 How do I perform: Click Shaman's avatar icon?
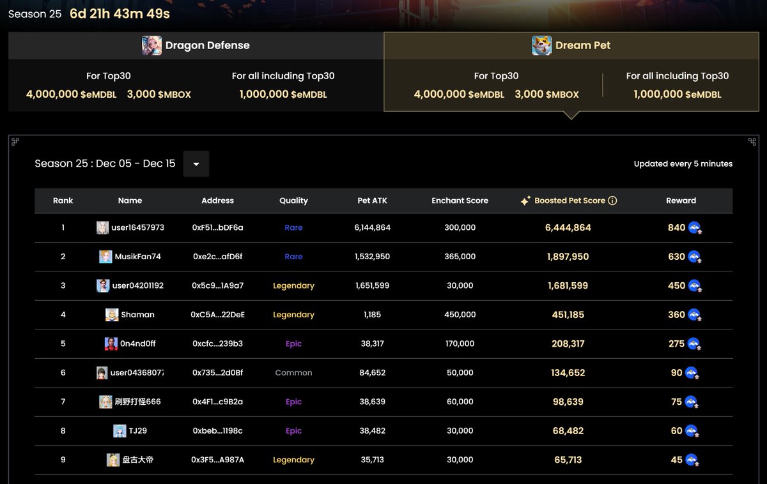point(112,315)
